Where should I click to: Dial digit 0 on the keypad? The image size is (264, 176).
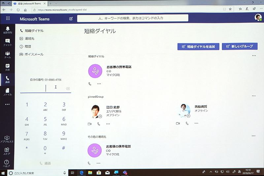click(x=45, y=150)
